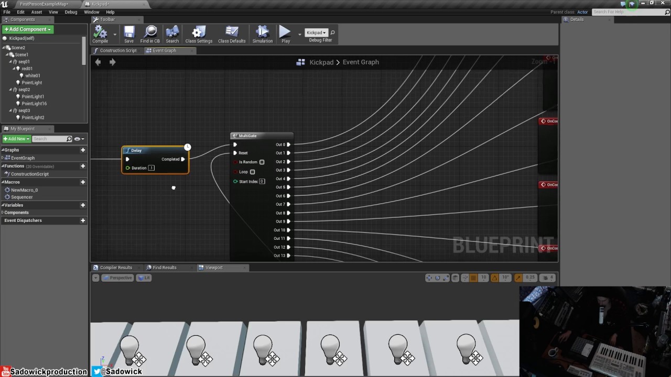The image size is (671, 377).
Task: Toggle viewport scale snapping
Action: pos(518,278)
